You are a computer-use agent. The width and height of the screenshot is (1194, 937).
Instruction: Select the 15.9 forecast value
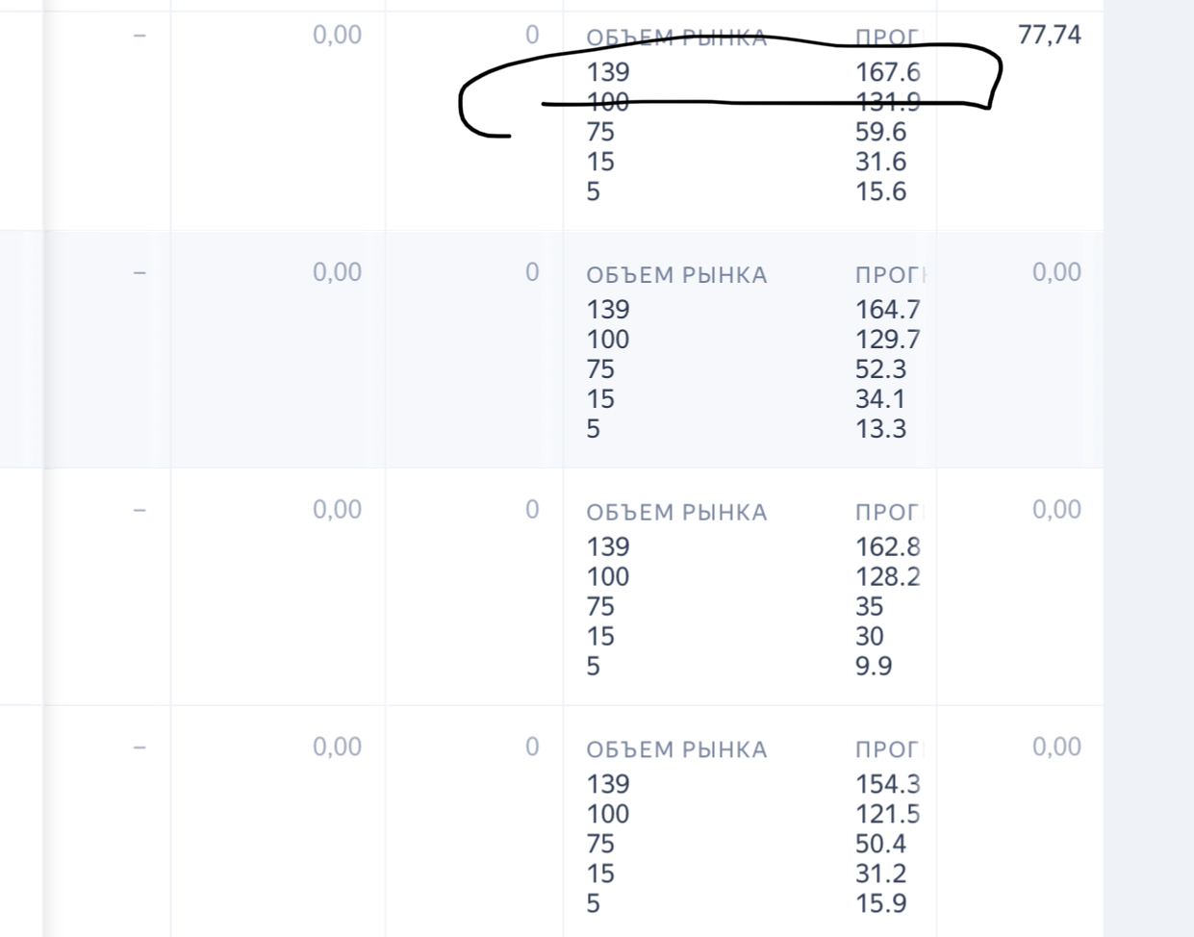click(x=880, y=903)
